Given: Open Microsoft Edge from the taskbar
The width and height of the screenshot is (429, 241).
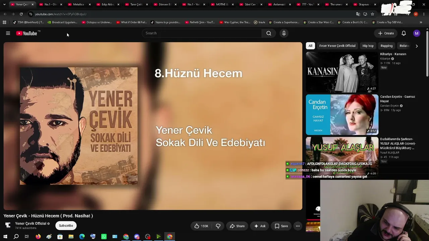Looking at the screenshot, I should [82, 237].
